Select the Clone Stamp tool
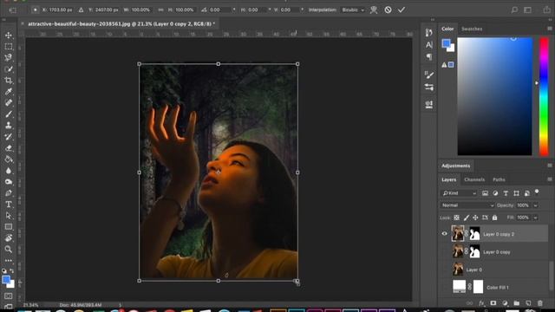This screenshot has width=555, height=312. 9,125
